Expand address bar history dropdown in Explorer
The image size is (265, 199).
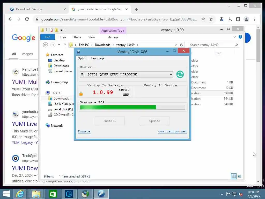click(176, 45)
